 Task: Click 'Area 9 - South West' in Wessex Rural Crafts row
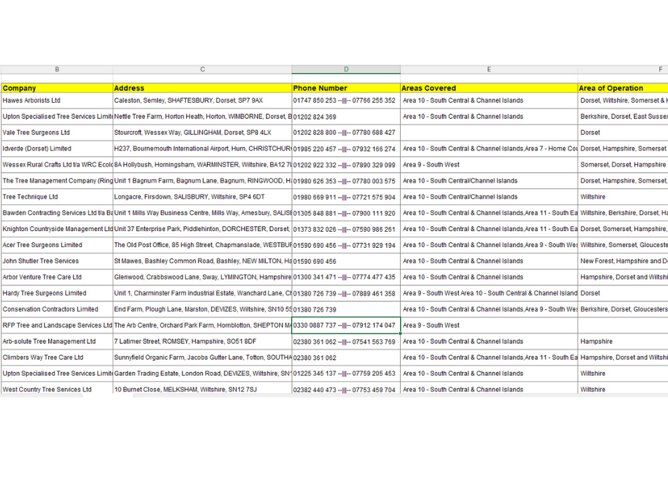[x=489, y=164]
